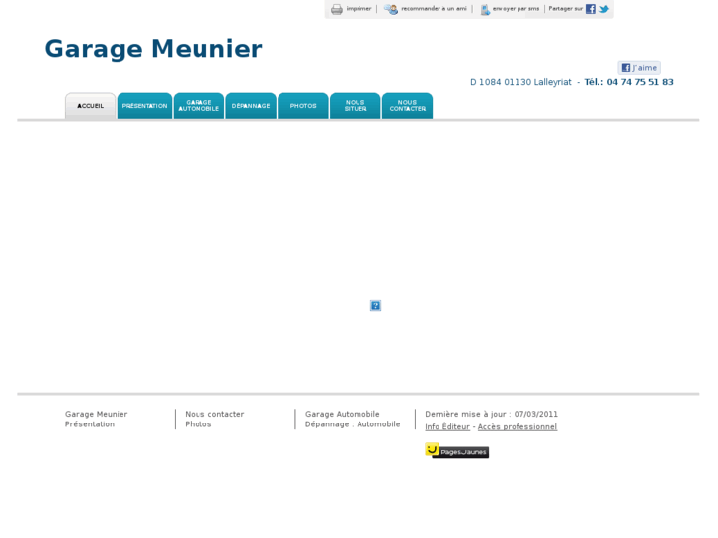718x538 pixels.
Task: Share on Facebook via its top-bar icon
Action: tap(591, 9)
